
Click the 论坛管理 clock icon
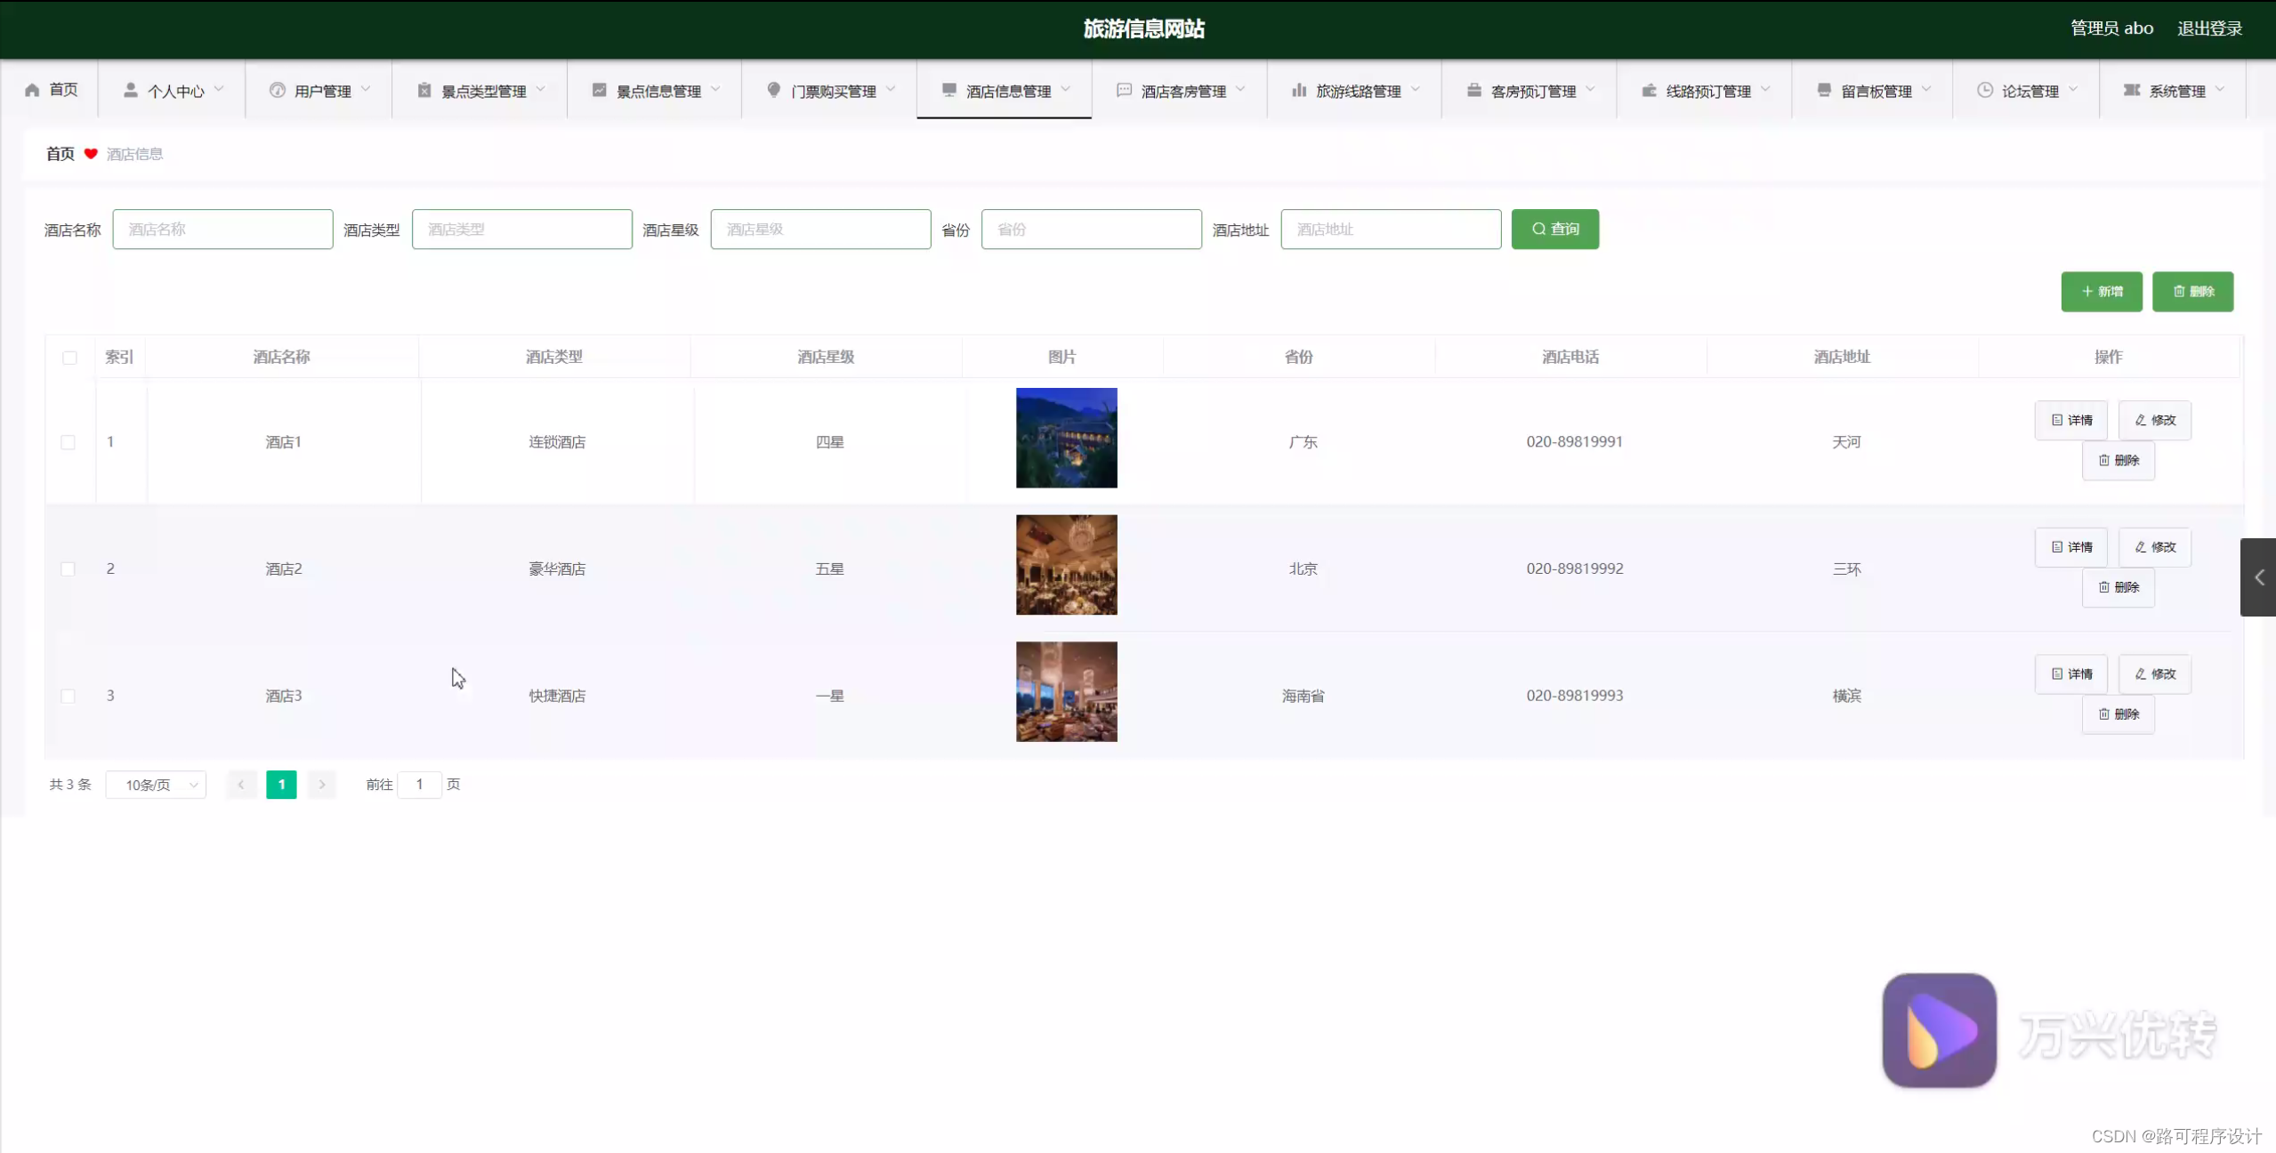pyautogui.click(x=1987, y=89)
